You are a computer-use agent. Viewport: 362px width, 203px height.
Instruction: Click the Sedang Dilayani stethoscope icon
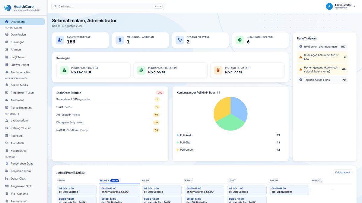180,40
